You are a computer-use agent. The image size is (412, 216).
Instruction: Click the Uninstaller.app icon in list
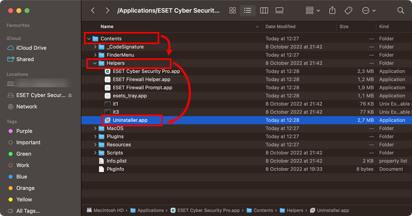(x=107, y=120)
